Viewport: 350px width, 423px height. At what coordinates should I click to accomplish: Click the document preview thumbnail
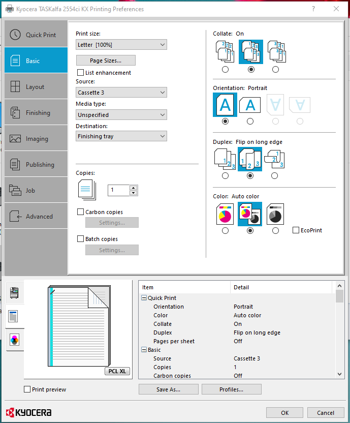(x=79, y=326)
